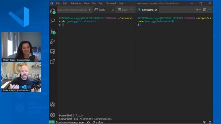Open the Accounts menu icon
Image resolution: width=221 pixels, height=124 pixels.
click(x=52, y=105)
